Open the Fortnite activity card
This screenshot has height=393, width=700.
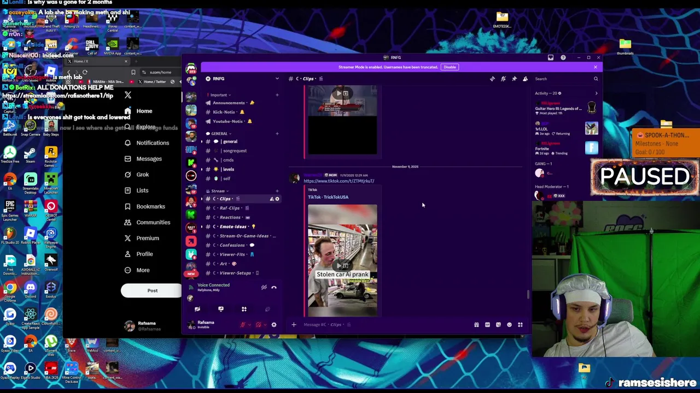567,148
